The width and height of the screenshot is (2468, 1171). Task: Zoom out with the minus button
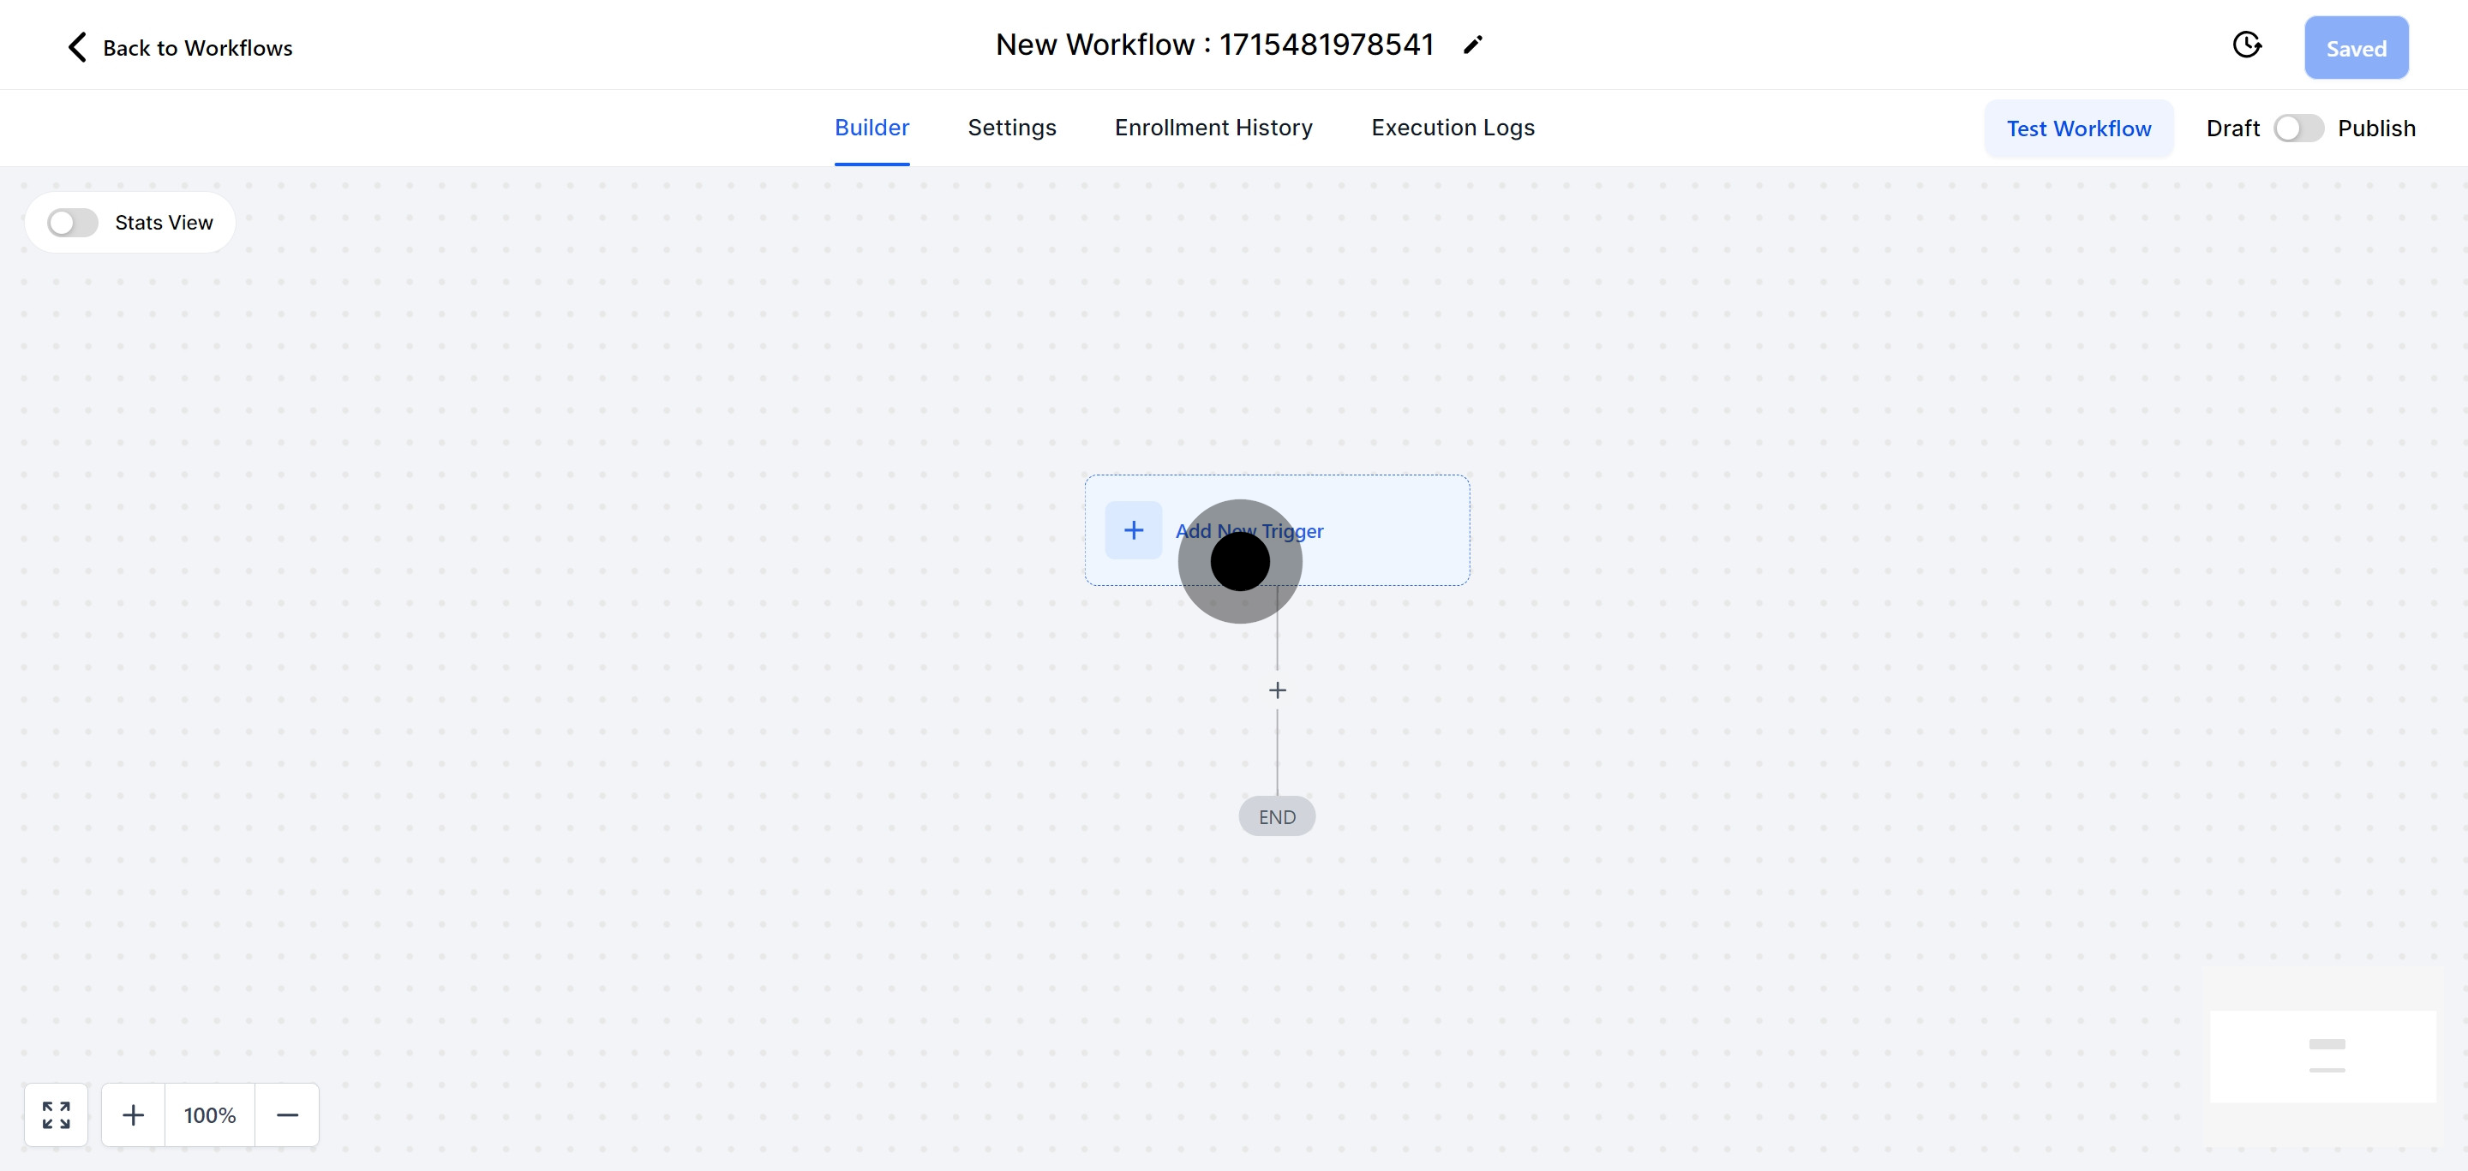point(287,1114)
